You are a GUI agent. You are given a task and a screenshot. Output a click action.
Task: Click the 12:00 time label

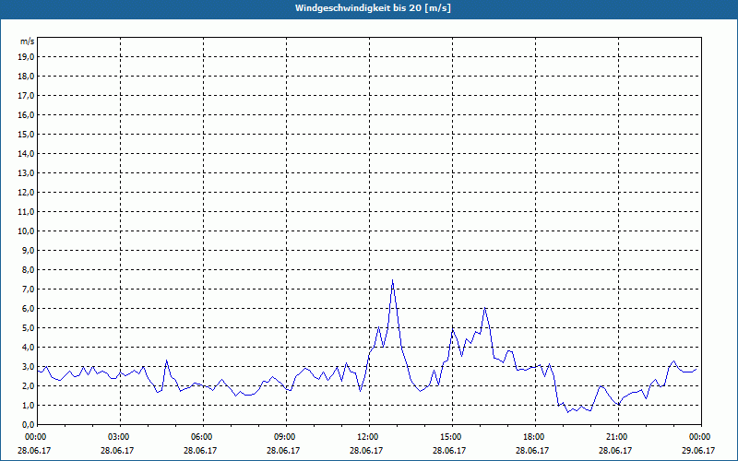point(369,437)
